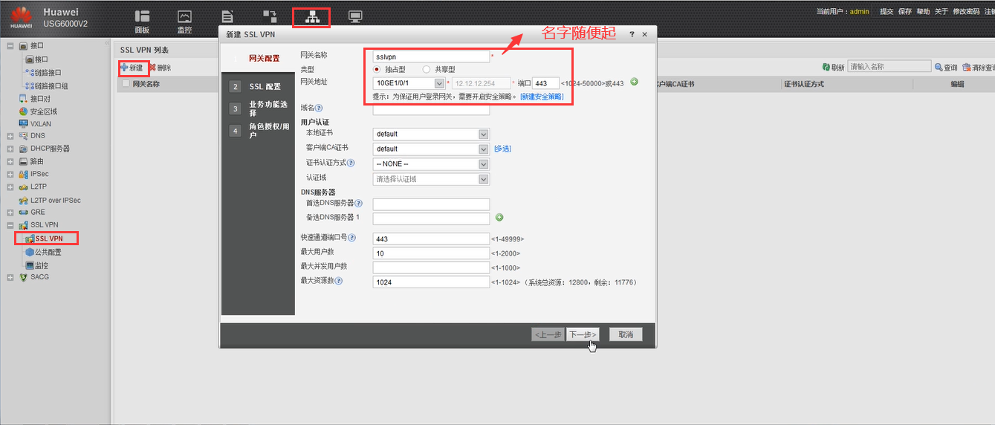Expand the GRE tree node

10,212
